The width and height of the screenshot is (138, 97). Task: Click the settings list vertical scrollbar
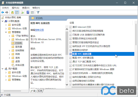pos(136,34)
